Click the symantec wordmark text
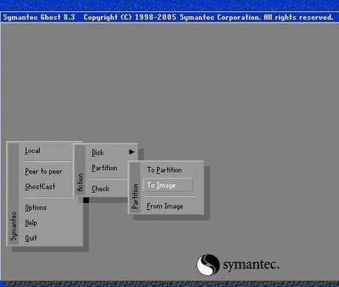 [251, 264]
